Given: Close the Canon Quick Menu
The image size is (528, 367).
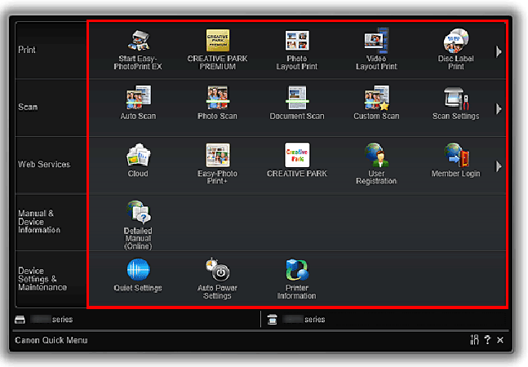Looking at the screenshot, I should pos(500,340).
